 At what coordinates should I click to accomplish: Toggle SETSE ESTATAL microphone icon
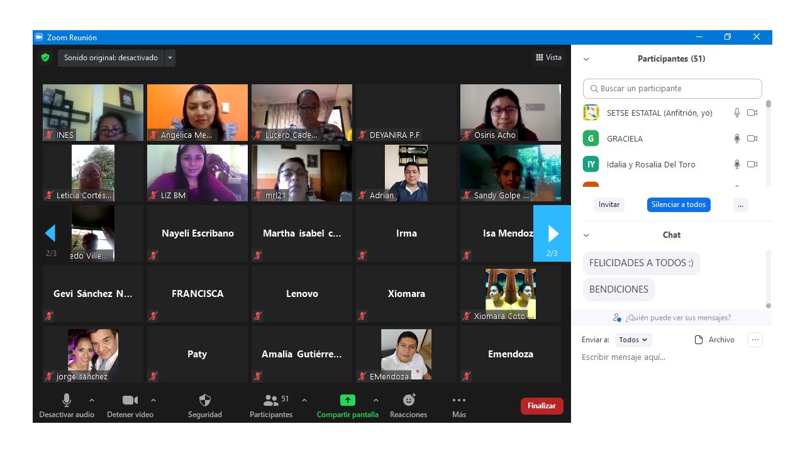(x=737, y=113)
